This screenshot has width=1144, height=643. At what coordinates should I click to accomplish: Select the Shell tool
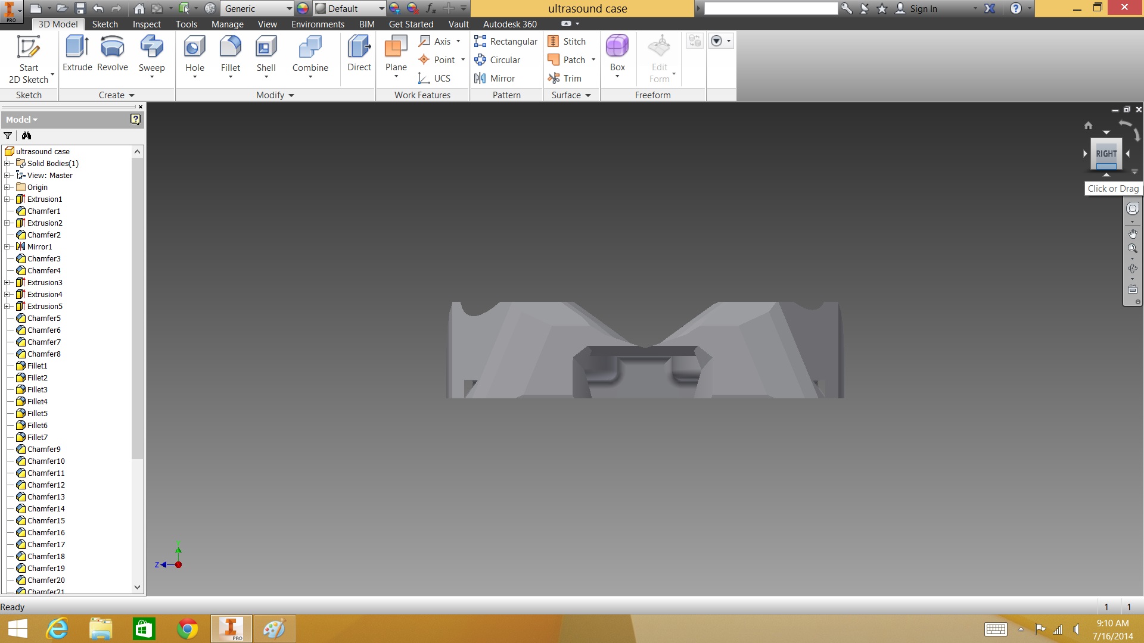(x=266, y=57)
